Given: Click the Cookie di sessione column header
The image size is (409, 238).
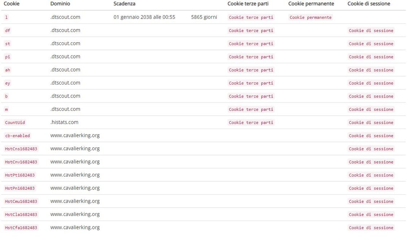Looking at the screenshot, I should 369,4.
